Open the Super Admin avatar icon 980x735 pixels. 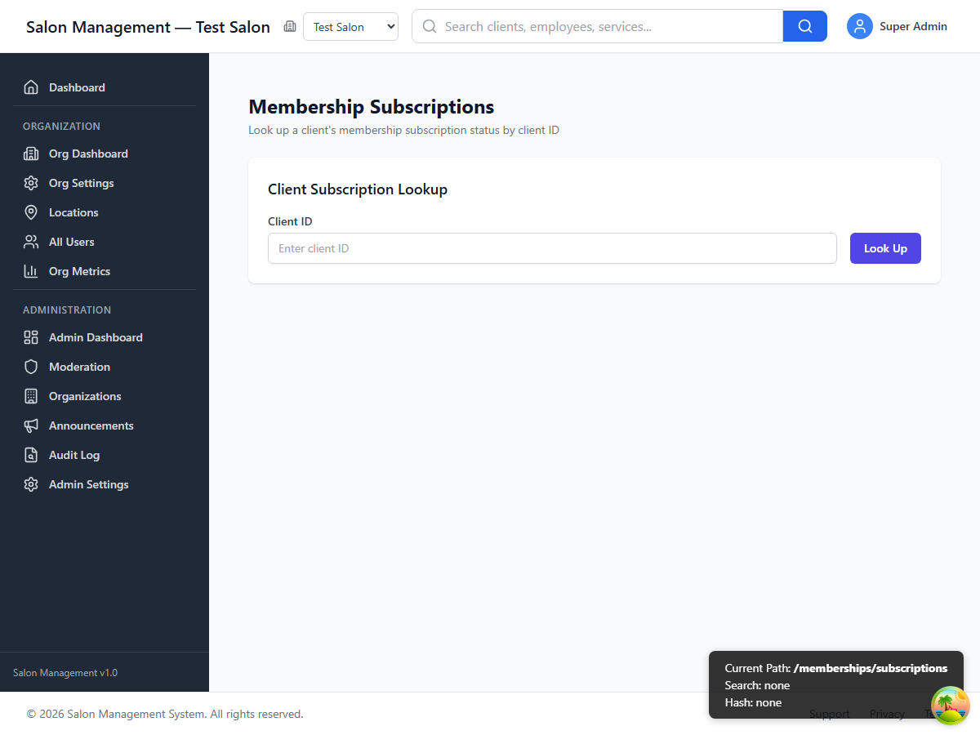[x=859, y=26]
